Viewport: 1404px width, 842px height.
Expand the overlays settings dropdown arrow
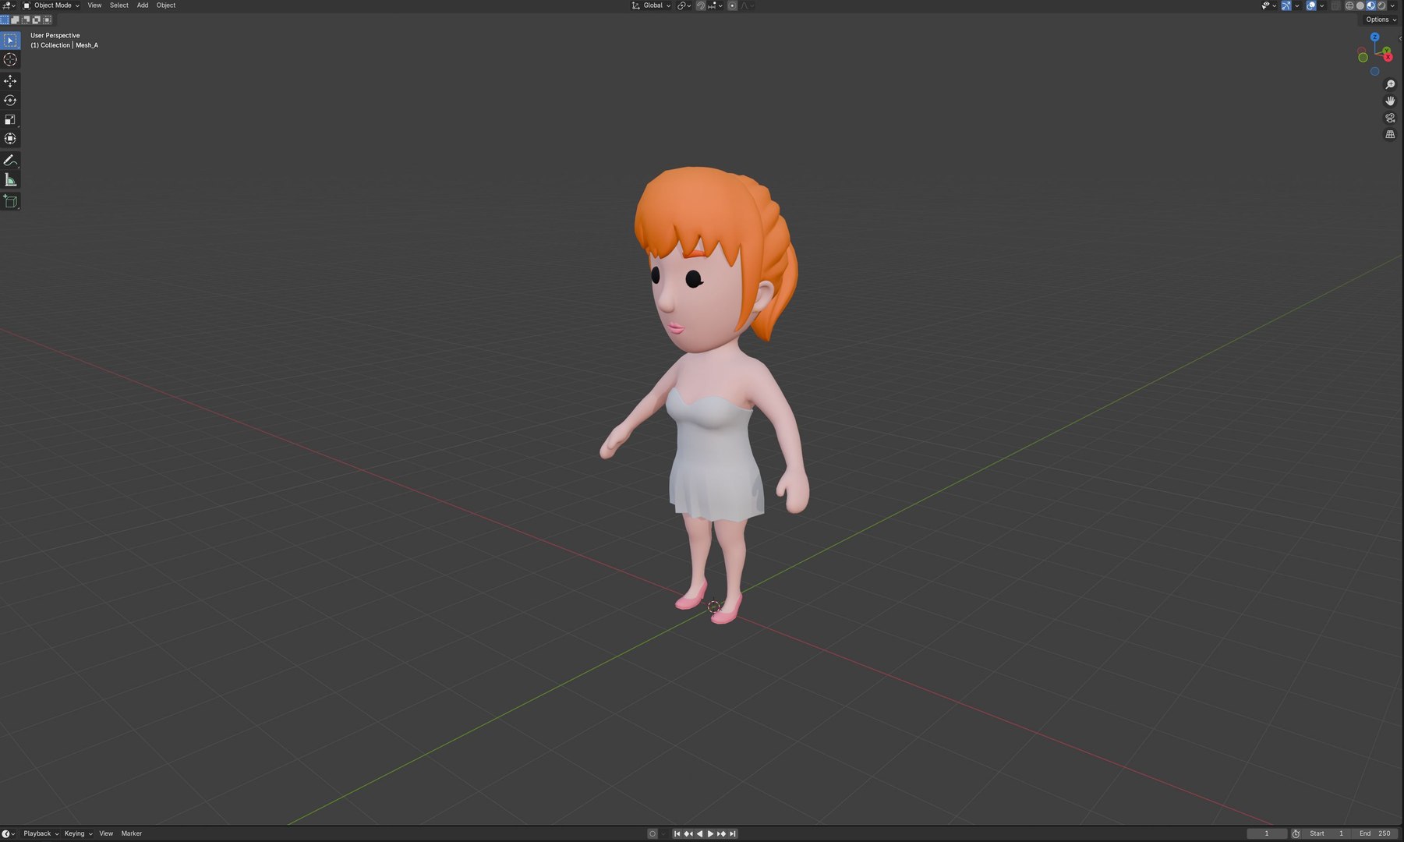pos(1321,5)
